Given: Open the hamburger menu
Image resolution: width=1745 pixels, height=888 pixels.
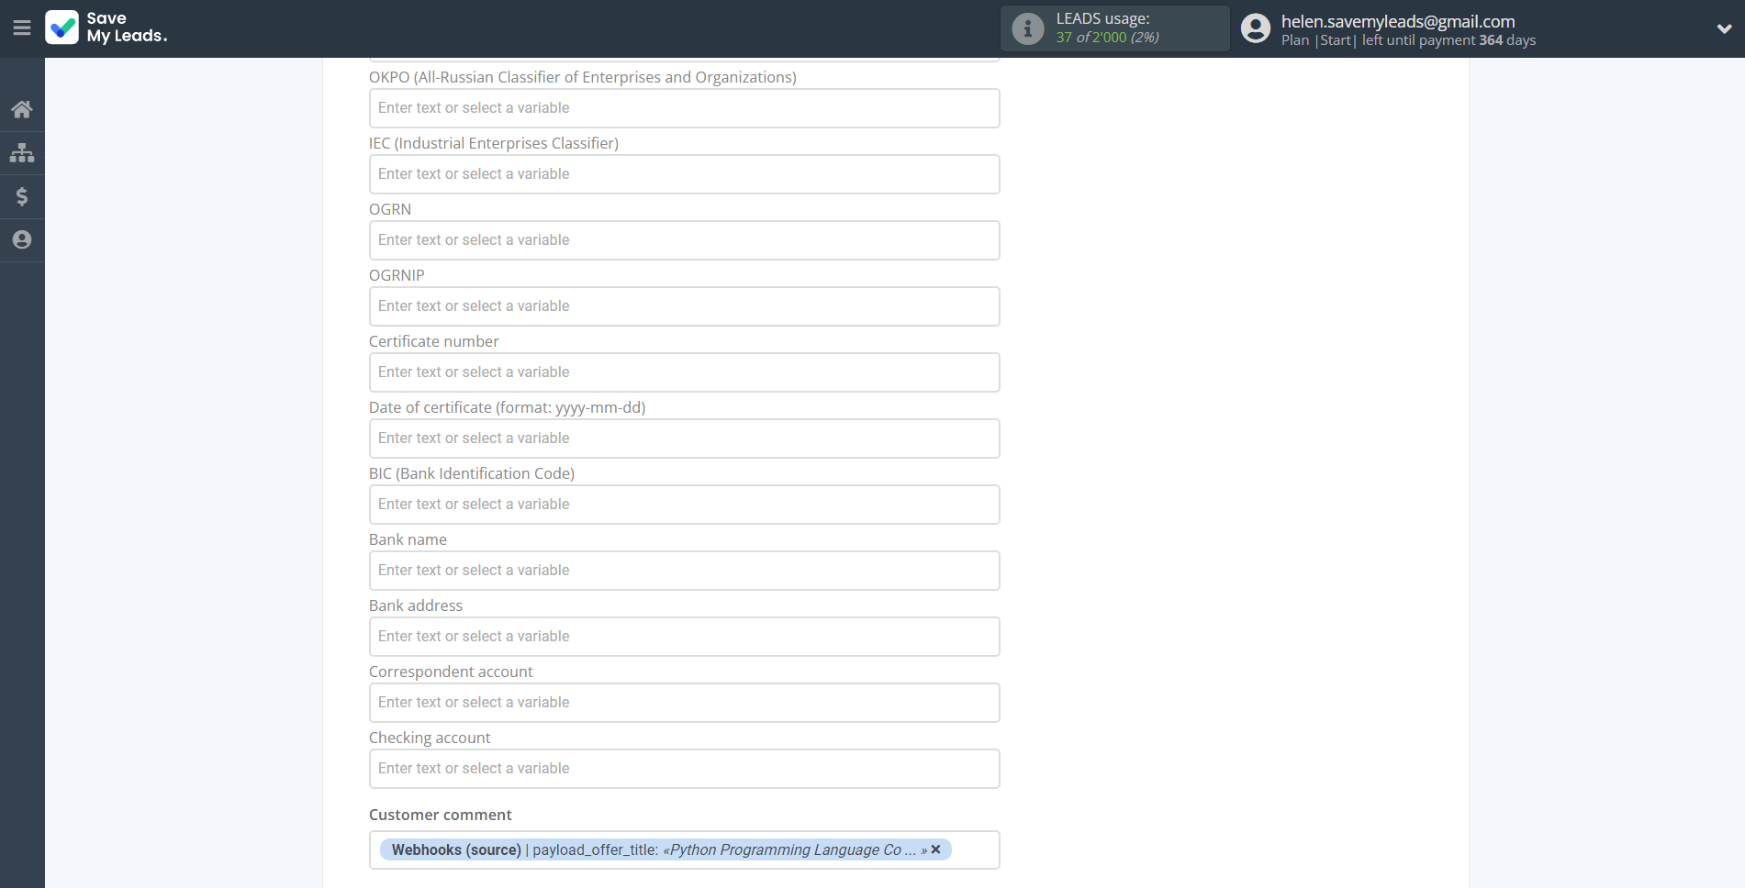Looking at the screenshot, I should click(x=22, y=28).
